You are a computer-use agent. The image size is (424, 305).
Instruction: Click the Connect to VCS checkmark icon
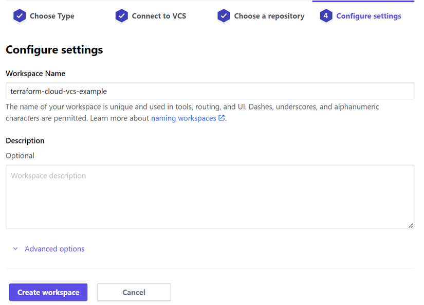pos(121,16)
